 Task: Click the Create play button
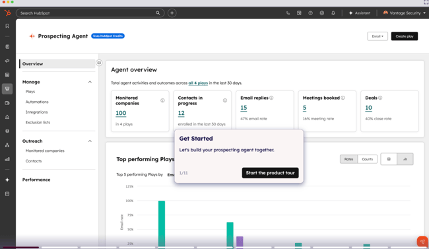coord(405,36)
